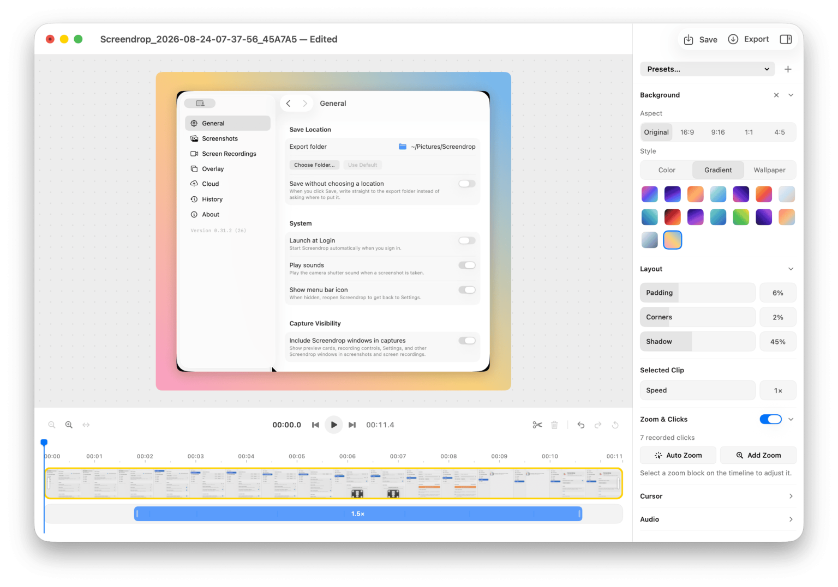838x587 pixels.
Task: Toggle Include Screendrop windows in captures
Action: (467, 341)
